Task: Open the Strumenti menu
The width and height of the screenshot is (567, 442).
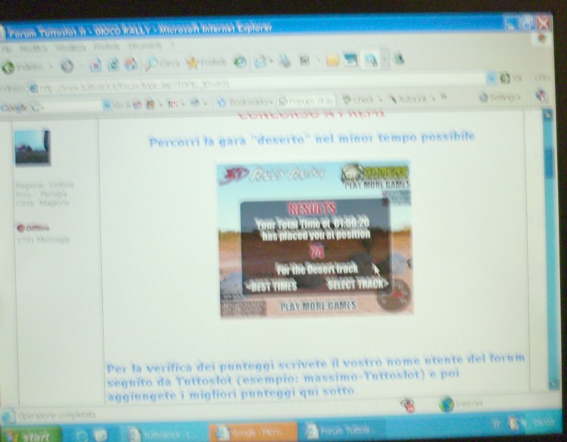Action: click(x=145, y=47)
